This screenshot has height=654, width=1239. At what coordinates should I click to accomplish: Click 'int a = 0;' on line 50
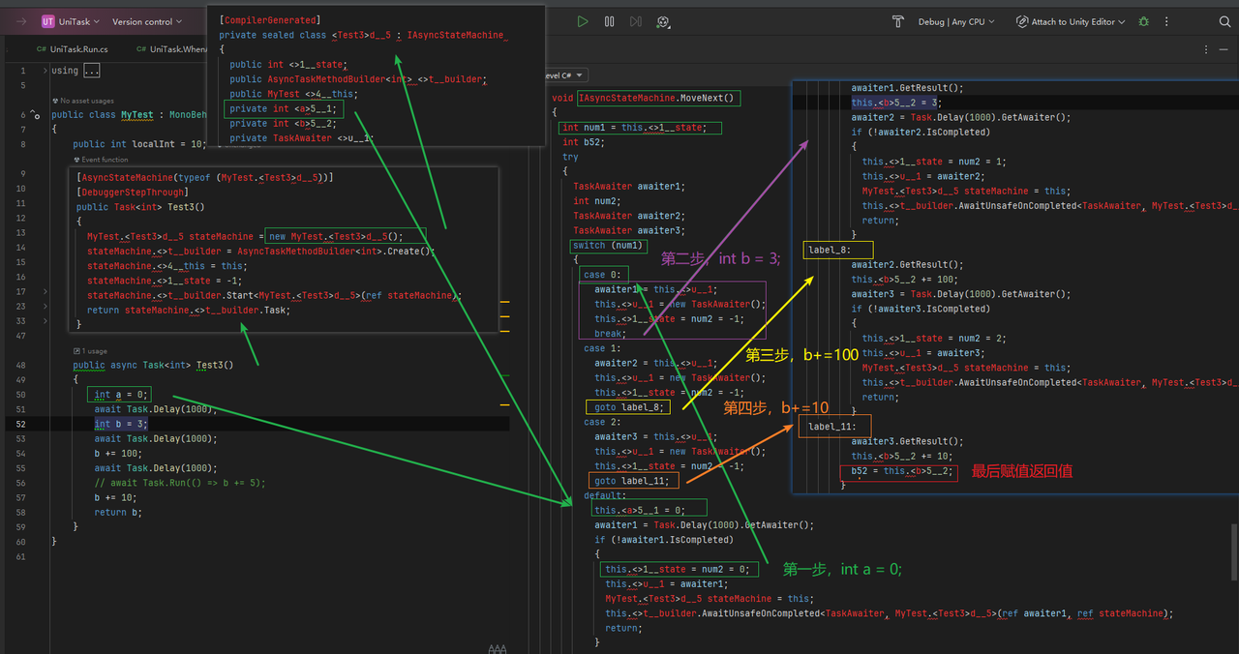[121, 395]
